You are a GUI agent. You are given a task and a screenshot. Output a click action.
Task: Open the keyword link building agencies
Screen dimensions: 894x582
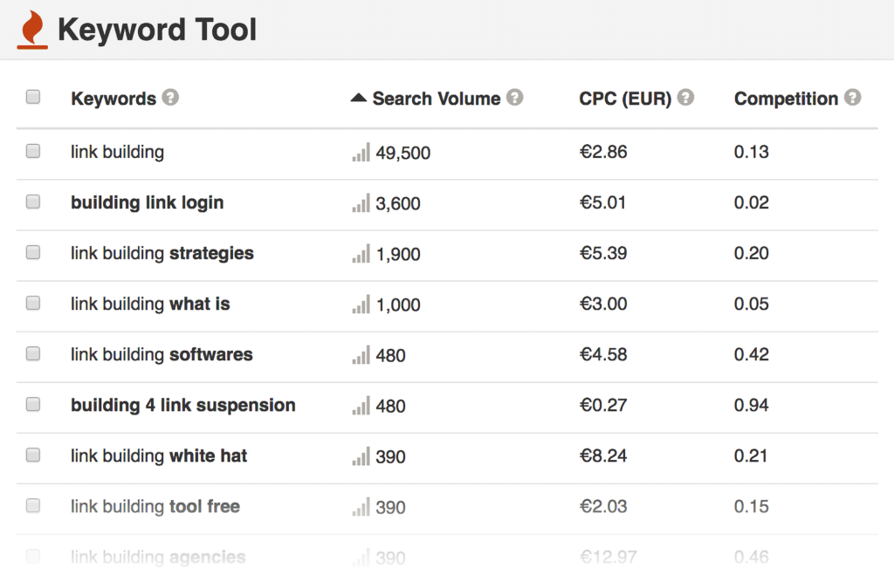[x=158, y=558]
